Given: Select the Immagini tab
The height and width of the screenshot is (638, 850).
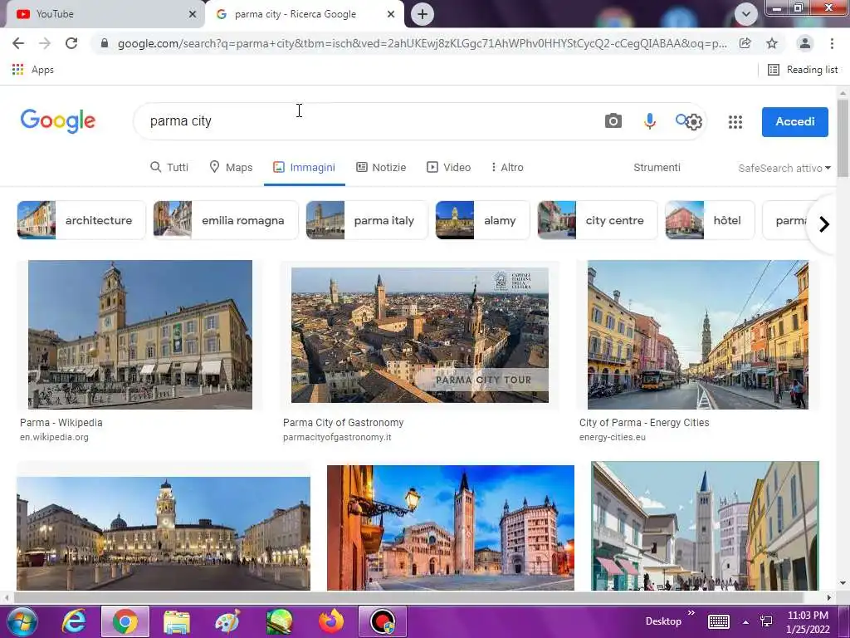Looking at the screenshot, I should (x=304, y=167).
